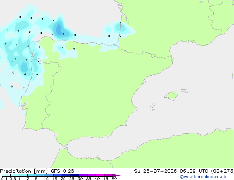This screenshot has height=180, width=234.
Task: Click the darkest blue precipitation blob over Bay of Biscay
Action: coord(59,29)
